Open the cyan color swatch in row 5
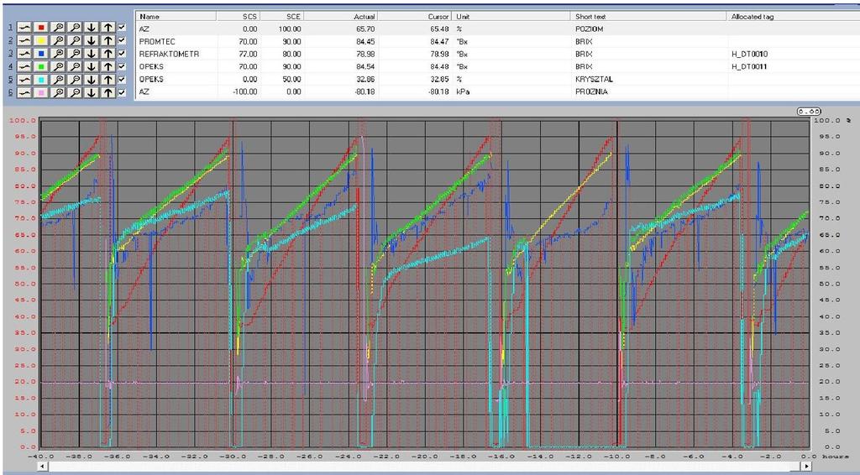Screen dimensions: 860x475 pyautogui.click(x=41, y=80)
